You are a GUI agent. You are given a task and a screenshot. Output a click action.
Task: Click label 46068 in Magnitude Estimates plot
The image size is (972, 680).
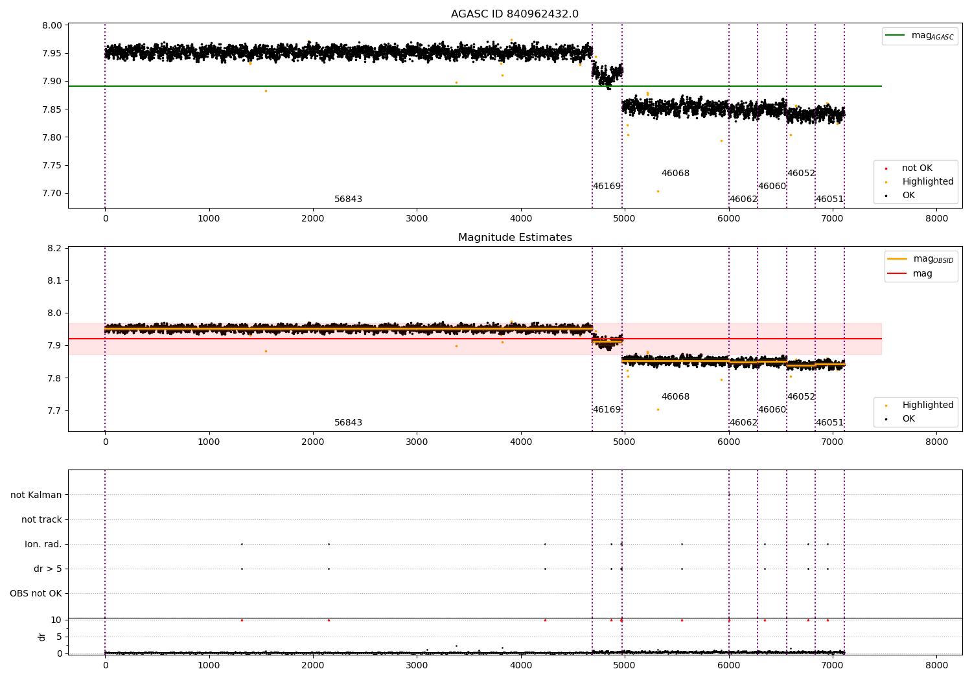click(675, 397)
